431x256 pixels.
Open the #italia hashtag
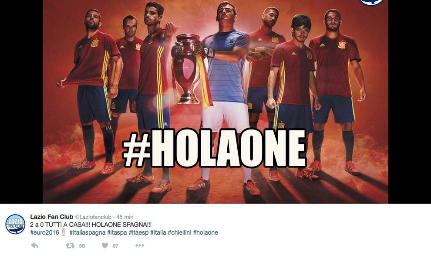[x=158, y=232]
